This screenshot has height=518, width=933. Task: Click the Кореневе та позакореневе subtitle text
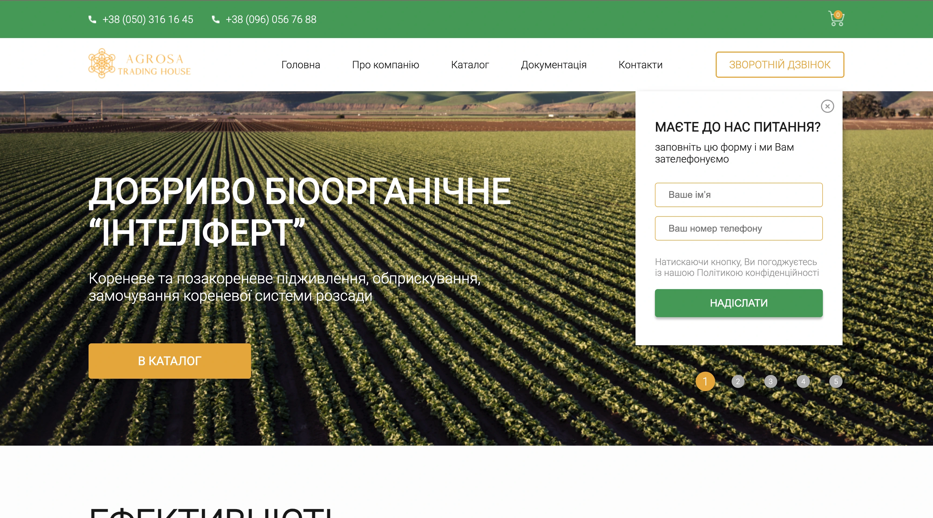(284, 287)
